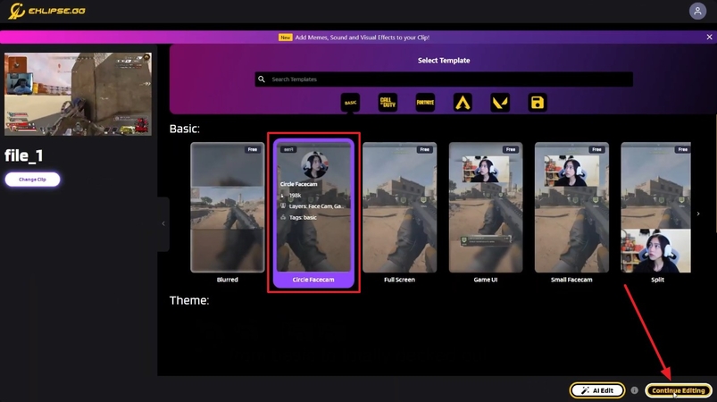Open the info icon near AI Edit
717x402 pixels.
coord(634,390)
